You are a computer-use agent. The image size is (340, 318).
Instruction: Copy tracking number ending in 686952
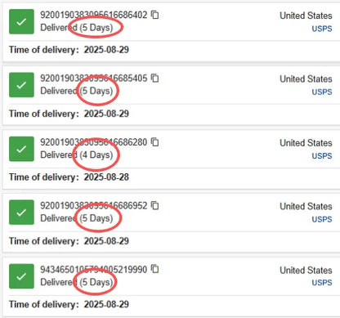155,205
